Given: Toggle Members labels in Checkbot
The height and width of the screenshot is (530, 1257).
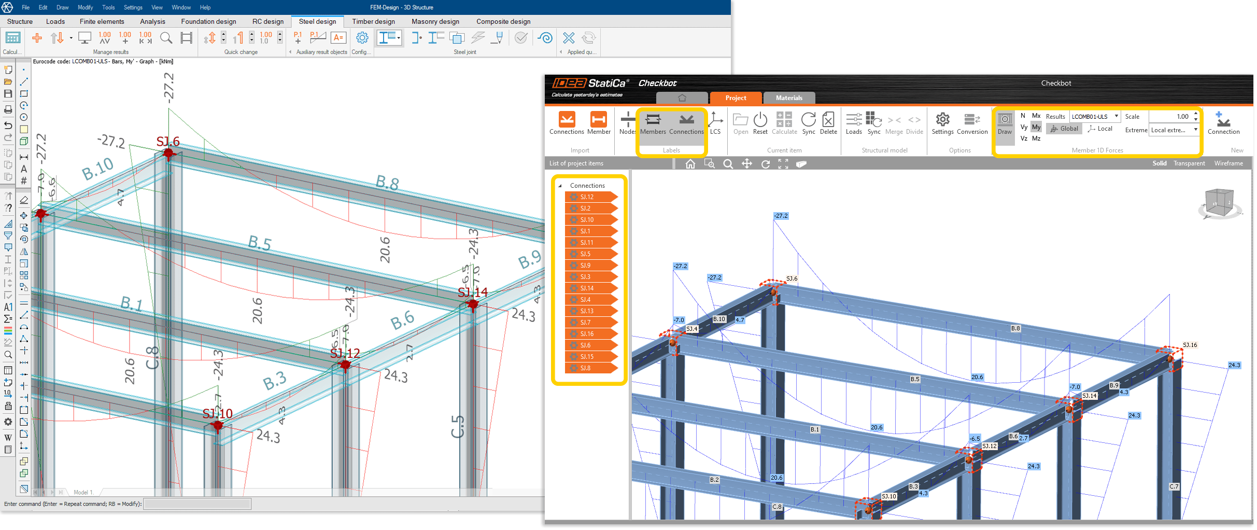Looking at the screenshot, I should [653, 124].
